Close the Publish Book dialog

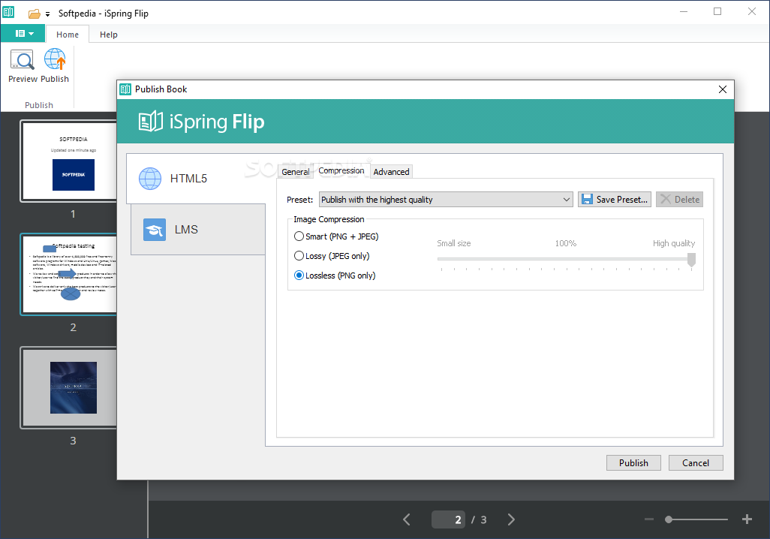tap(723, 89)
